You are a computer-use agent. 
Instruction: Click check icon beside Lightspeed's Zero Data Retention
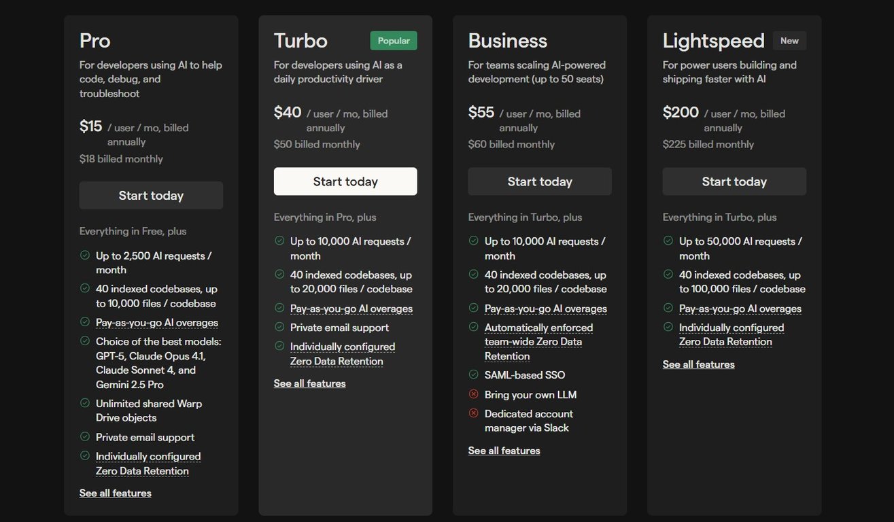[668, 327]
